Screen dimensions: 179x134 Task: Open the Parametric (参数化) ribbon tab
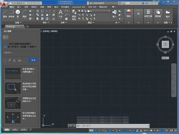coord(34,7)
